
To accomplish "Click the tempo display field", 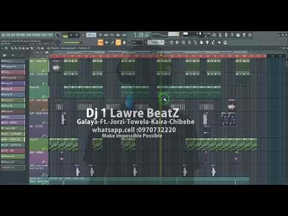I will pos(91,35).
